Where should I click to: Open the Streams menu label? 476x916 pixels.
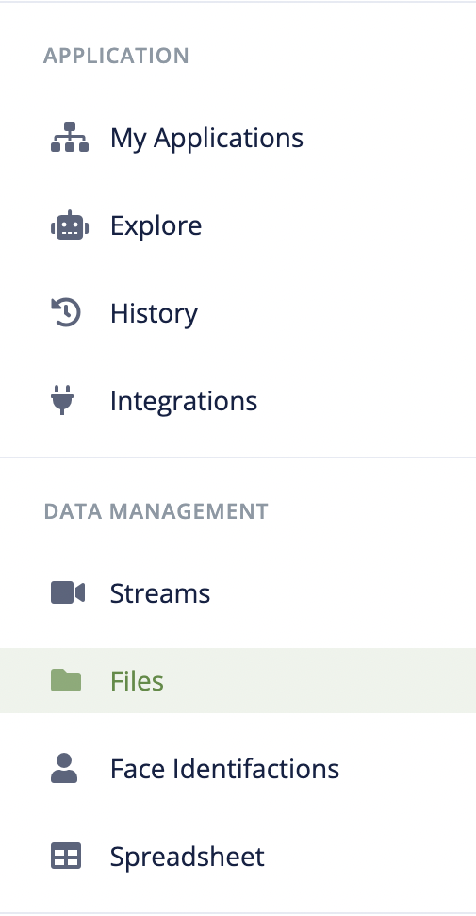pyautogui.click(x=160, y=593)
